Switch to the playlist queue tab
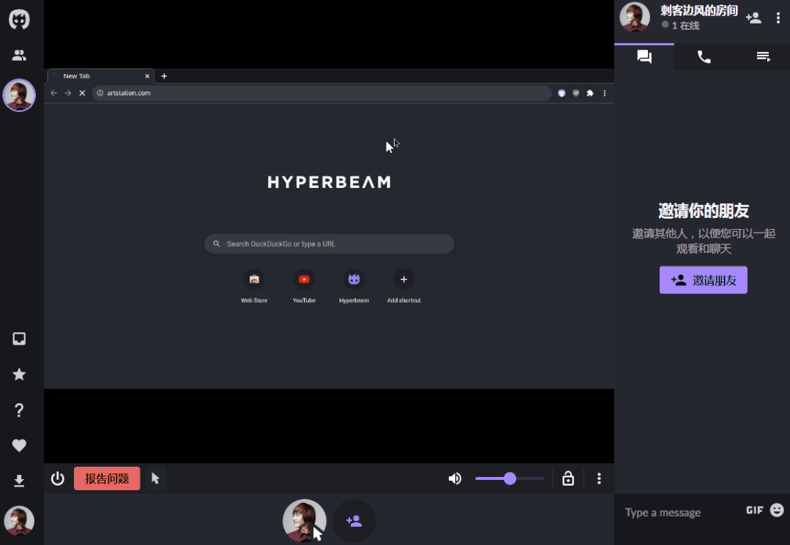Image resolution: width=790 pixels, height=545 pixels. coord(764,57)
